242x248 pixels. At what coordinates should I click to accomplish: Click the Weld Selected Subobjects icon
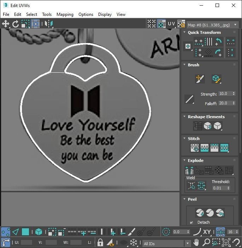pos(201,185)
